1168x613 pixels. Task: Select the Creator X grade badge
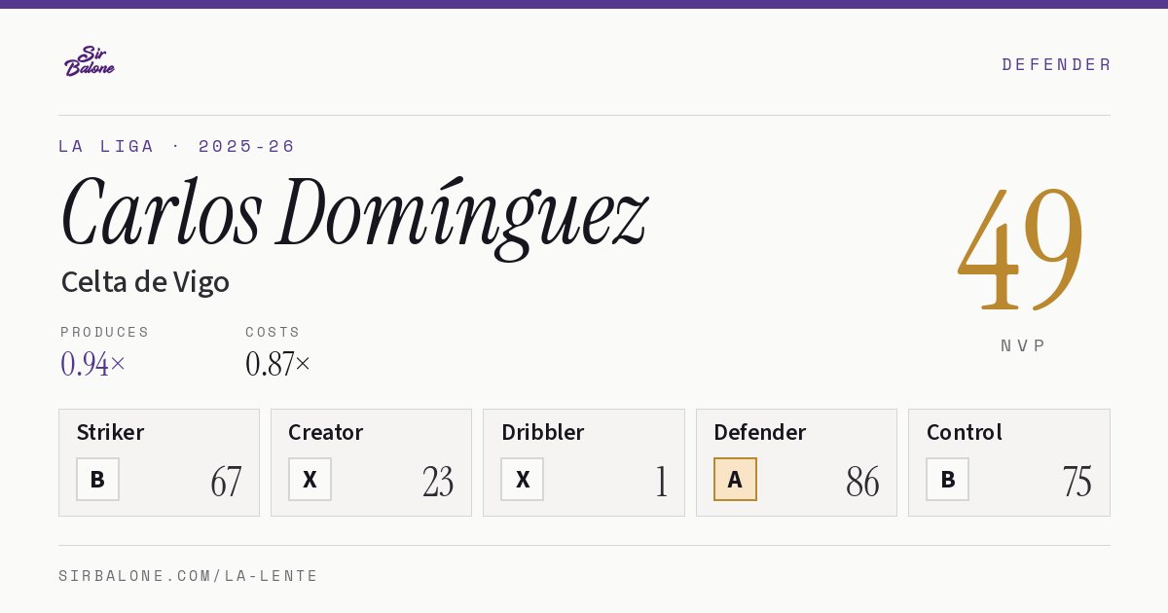pos(310,480)
